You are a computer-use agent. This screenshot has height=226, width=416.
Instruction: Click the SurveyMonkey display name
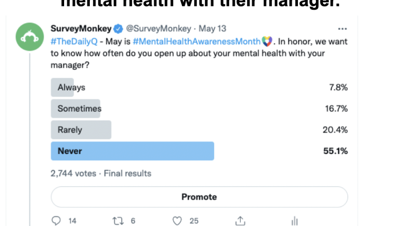[81, 29]
